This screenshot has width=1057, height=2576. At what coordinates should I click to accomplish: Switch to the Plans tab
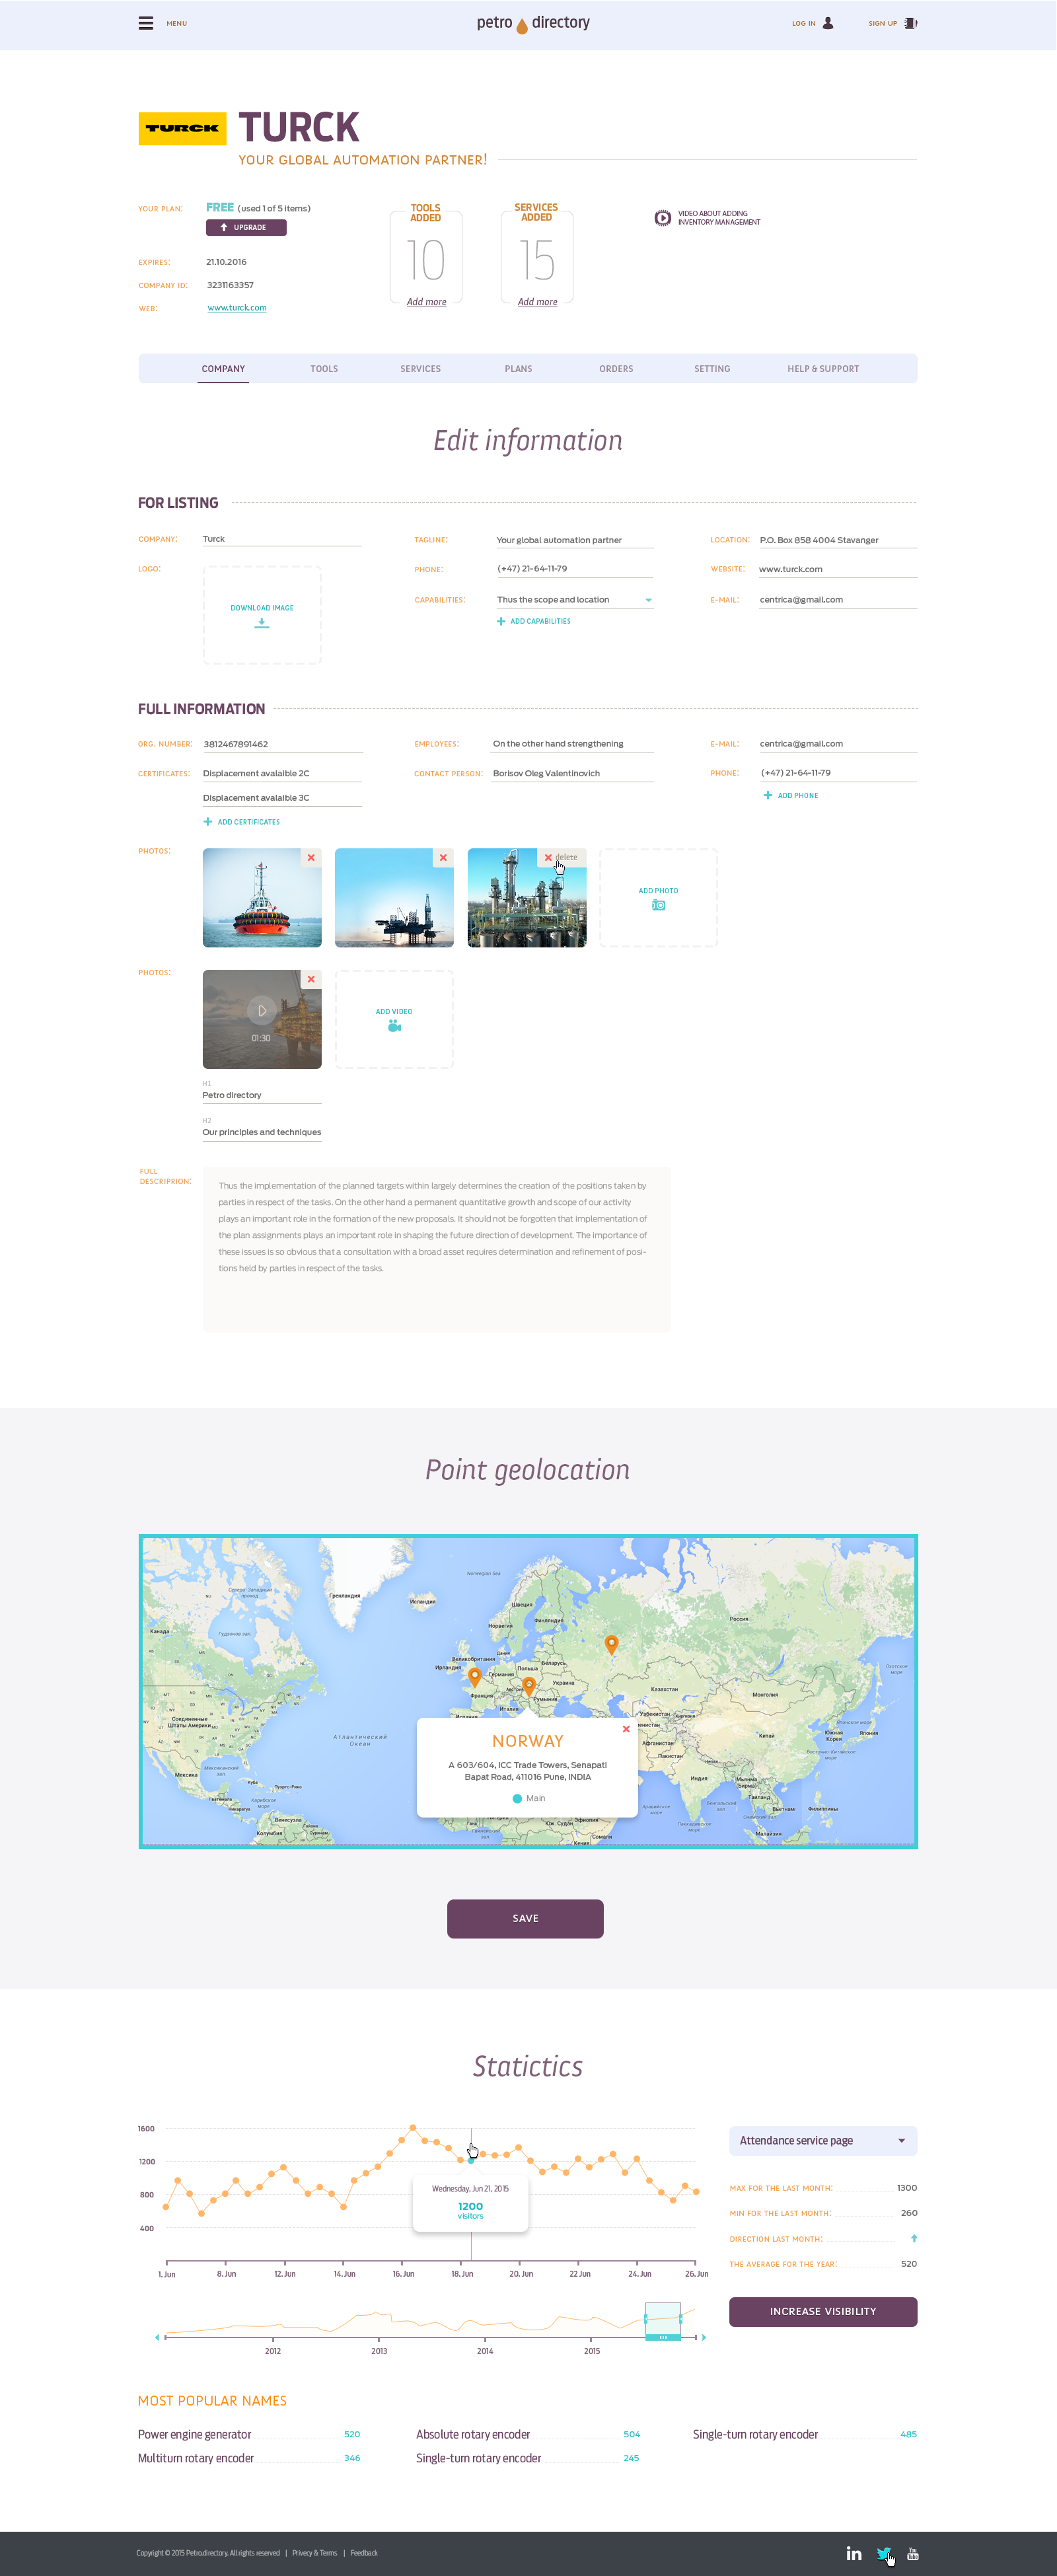(x=518, y=369)
